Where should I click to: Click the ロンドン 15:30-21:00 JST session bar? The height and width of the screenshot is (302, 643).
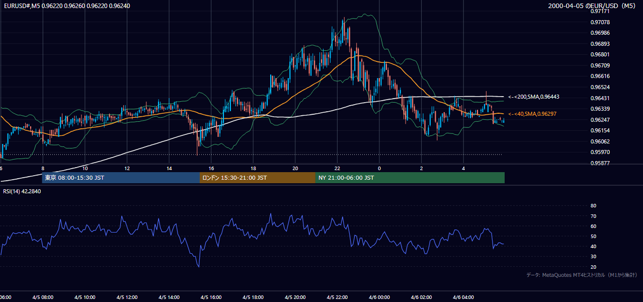258,178
